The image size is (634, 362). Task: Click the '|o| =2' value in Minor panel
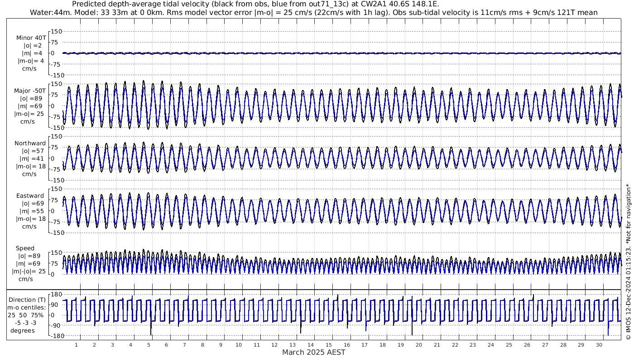pos(33,46)
